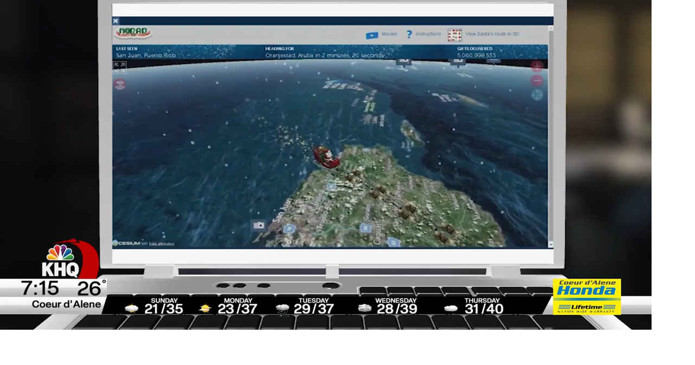Open Movies via the play icon
This screenshot has width=695, height=365.
click(372, 34)
